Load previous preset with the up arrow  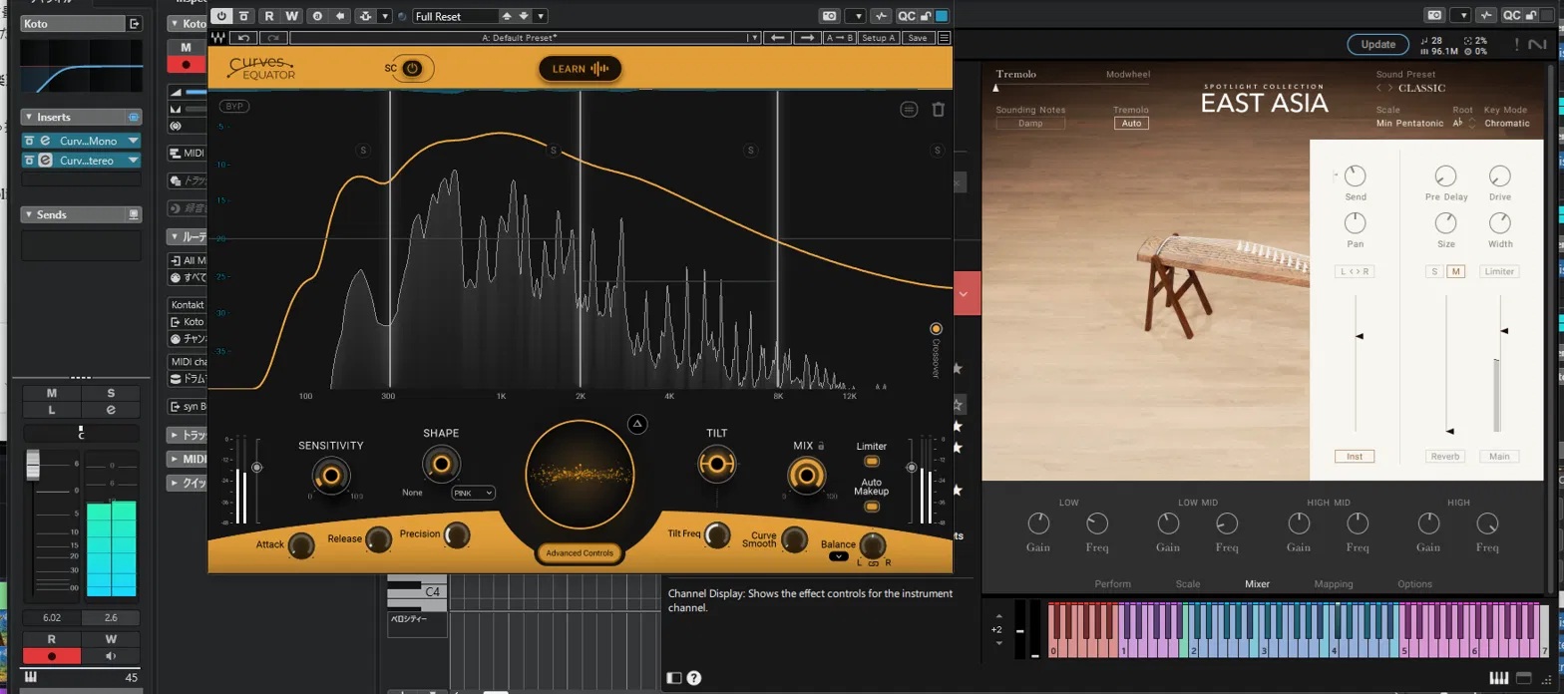(x=508, y=16)
